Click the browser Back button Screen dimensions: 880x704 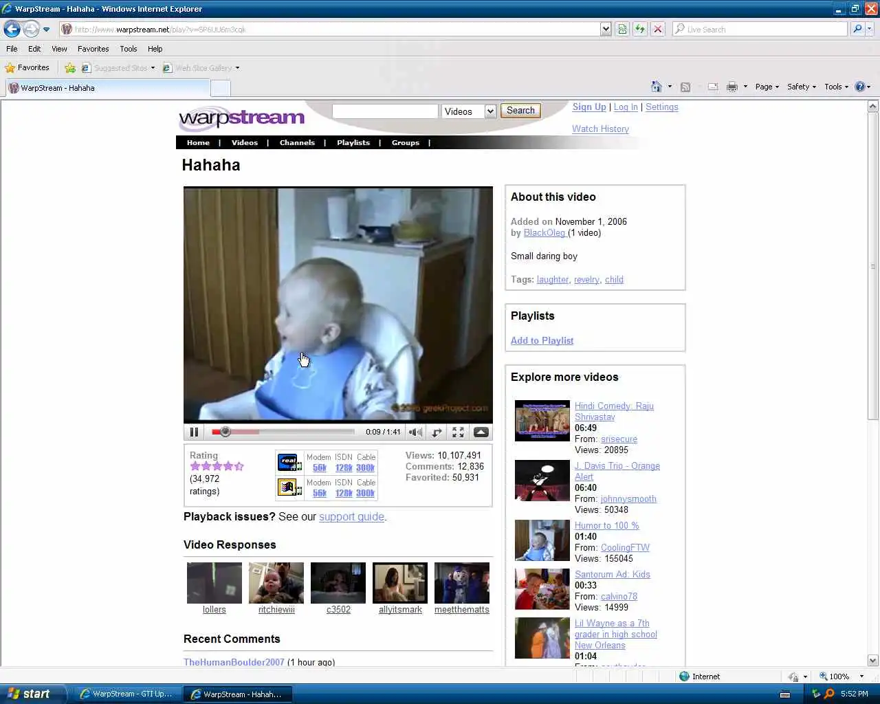click(x=12, y=29)
